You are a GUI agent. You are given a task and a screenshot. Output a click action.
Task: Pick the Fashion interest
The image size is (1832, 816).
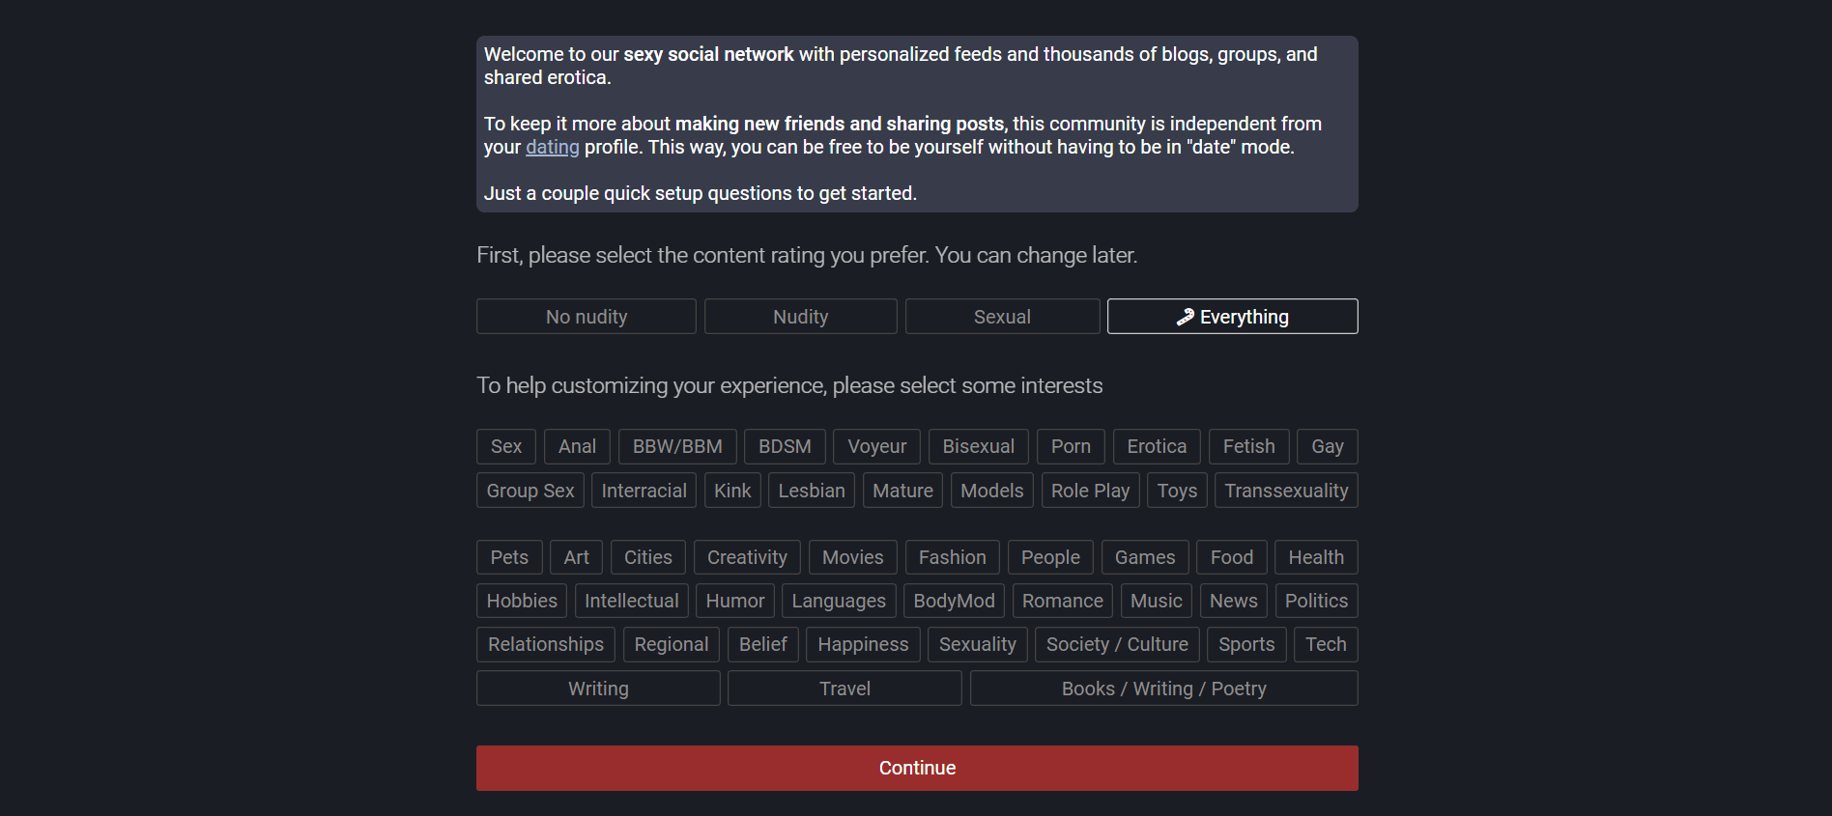tap(952, 557)
